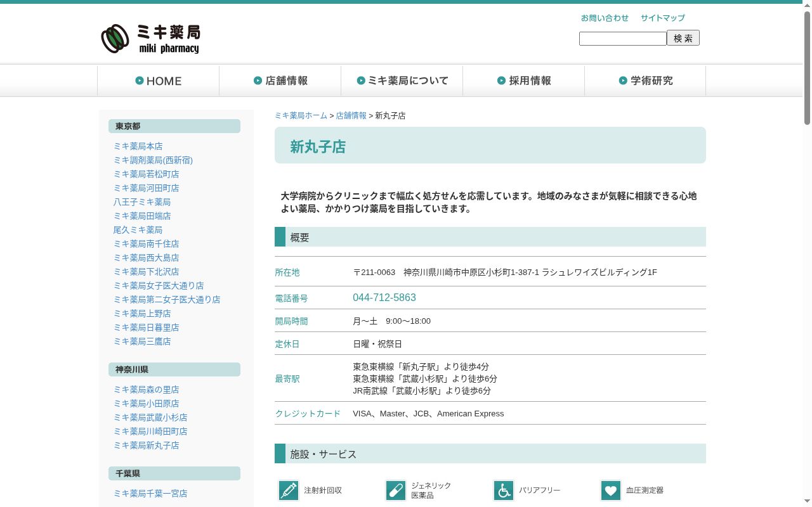Open the HOME navigation tab

pos(158,80)
